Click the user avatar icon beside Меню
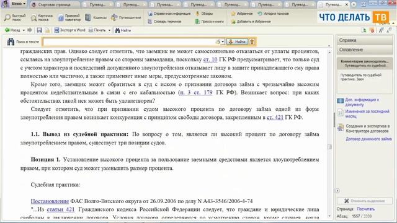 point(5,4)
